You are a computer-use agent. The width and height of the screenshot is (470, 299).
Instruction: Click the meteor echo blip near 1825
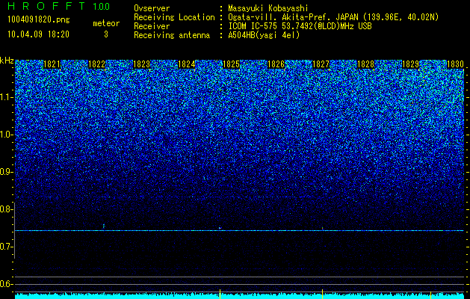pos(220,228)
